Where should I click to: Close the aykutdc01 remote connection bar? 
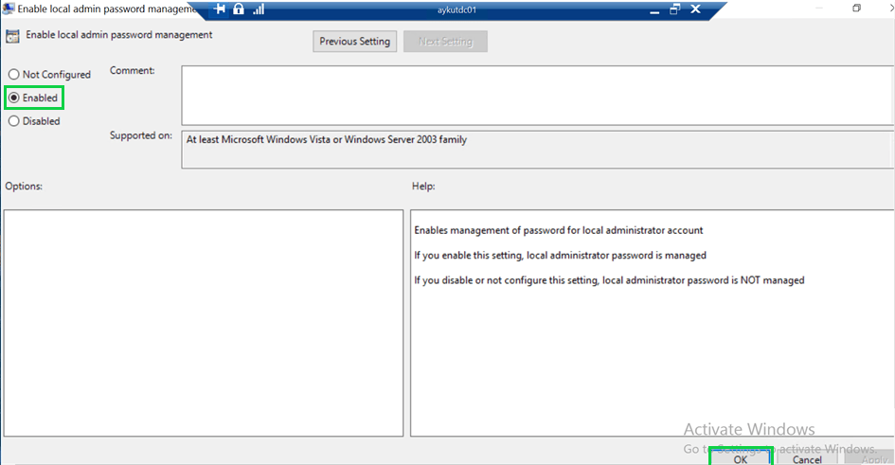pos(696,9)
